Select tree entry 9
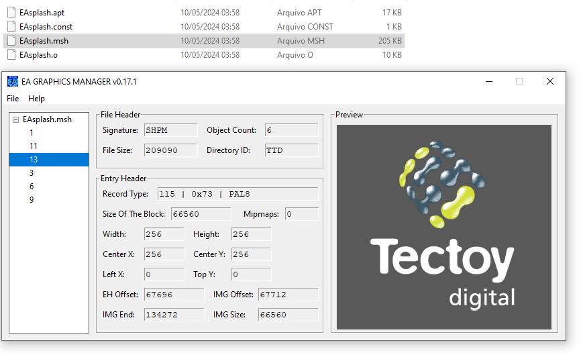The width and height of the screenshot is (583, 359). click(x=32, y=200)
